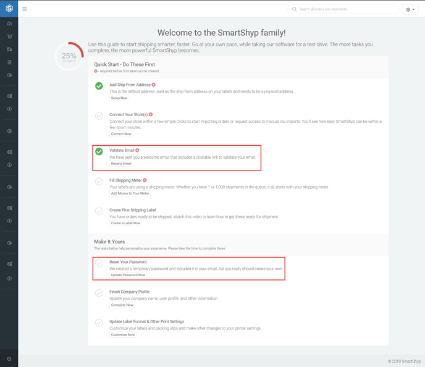The image size is (425, 367).
Task: Click the 'Finish Company Profile' title
Action: 130,292
